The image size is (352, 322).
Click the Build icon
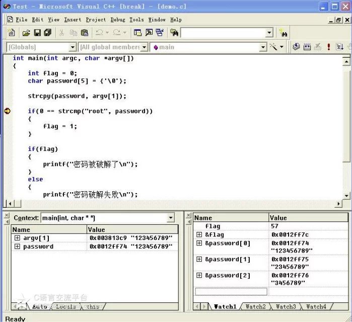pos(307,47)
